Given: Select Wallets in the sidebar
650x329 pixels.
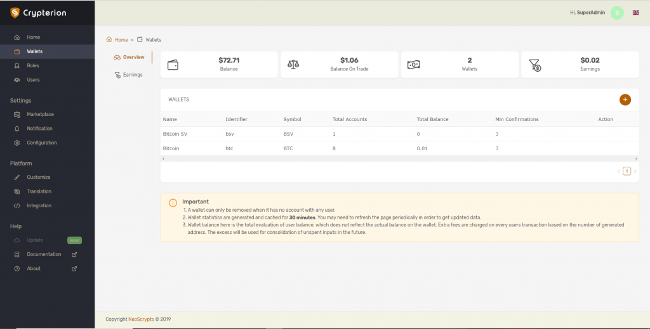Looking at the screenshot, I should [x=47, y=52].
